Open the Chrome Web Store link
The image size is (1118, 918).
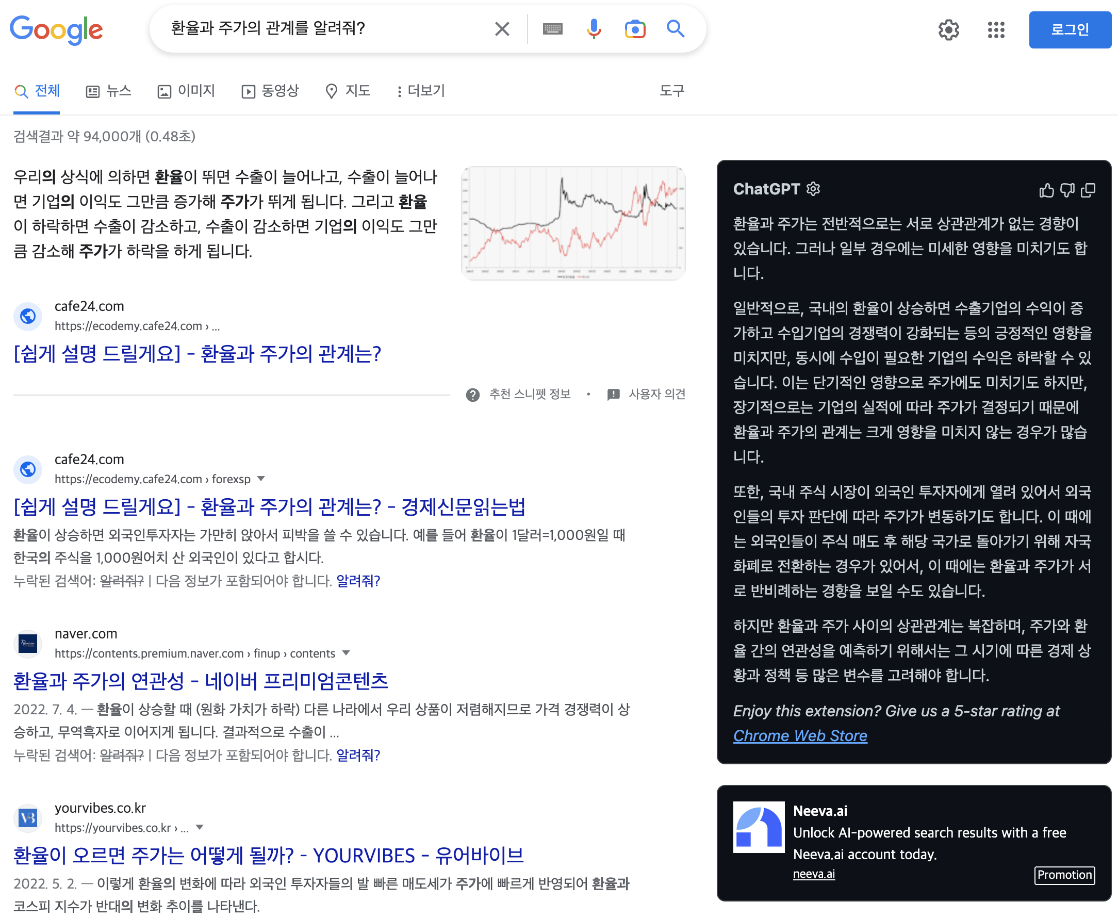pos(800,735)
